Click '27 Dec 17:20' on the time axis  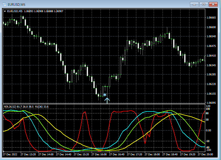135,154
